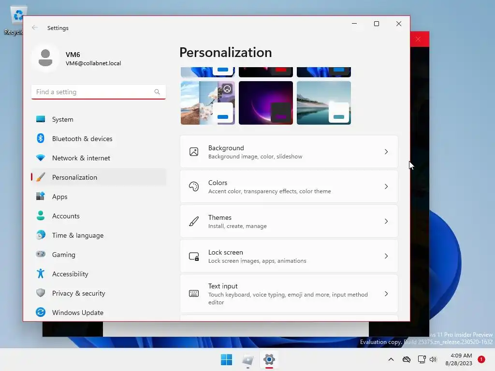
Task: Open the System settings icon
Action: [41, 119]
